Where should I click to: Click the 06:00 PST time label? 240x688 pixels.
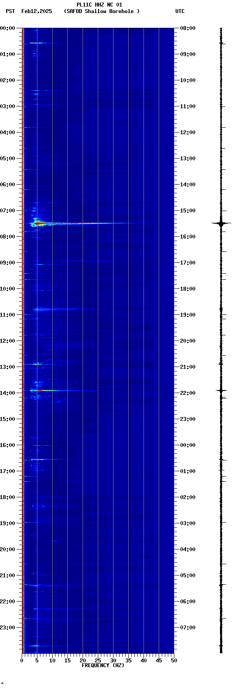pos(7,185)
